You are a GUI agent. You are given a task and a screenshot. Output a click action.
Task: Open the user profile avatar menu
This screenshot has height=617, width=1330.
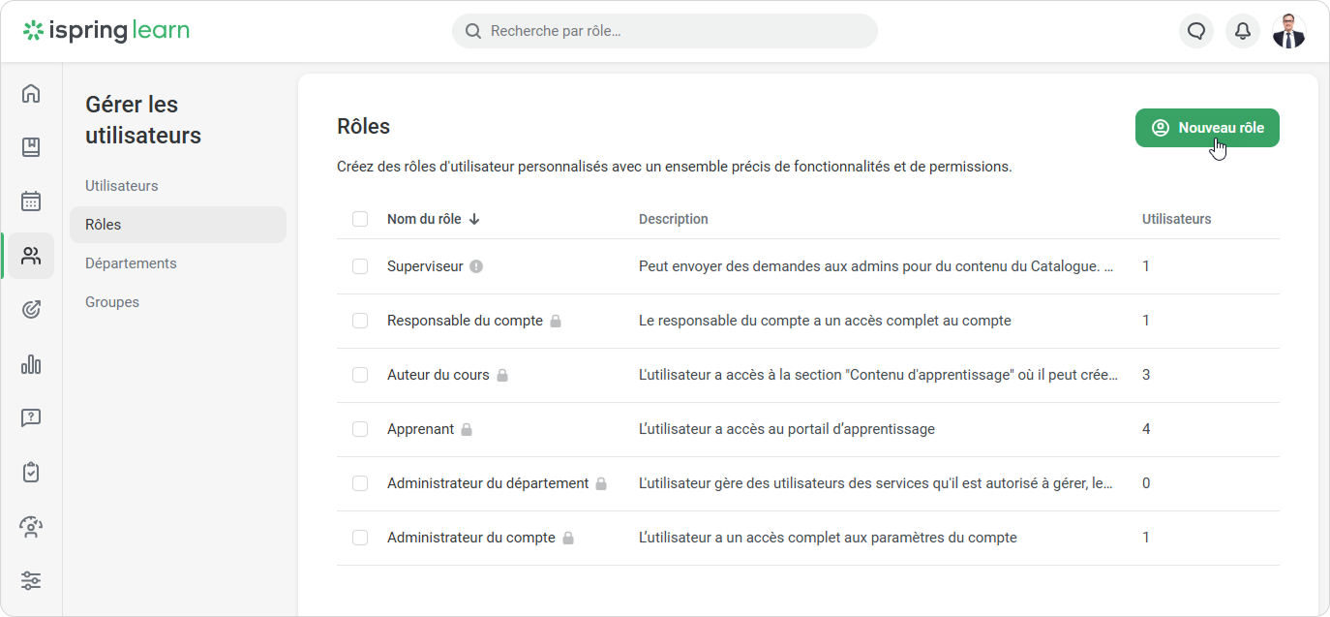(1288, 31)
